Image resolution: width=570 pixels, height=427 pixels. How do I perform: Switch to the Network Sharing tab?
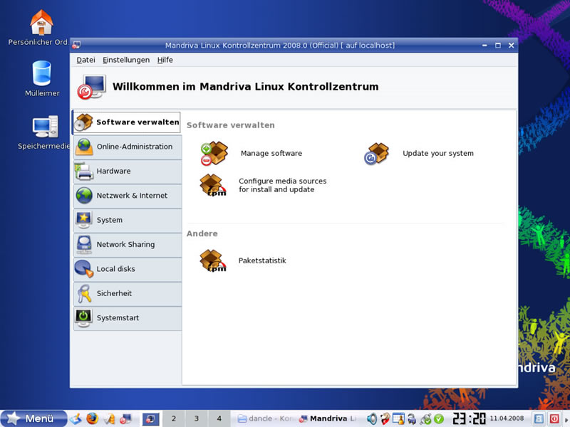coord(128,244)
